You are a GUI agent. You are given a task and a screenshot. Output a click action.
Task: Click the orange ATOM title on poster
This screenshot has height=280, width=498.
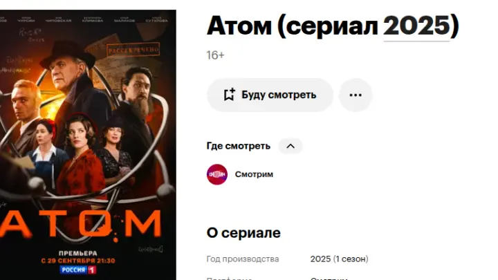point(81,224)
